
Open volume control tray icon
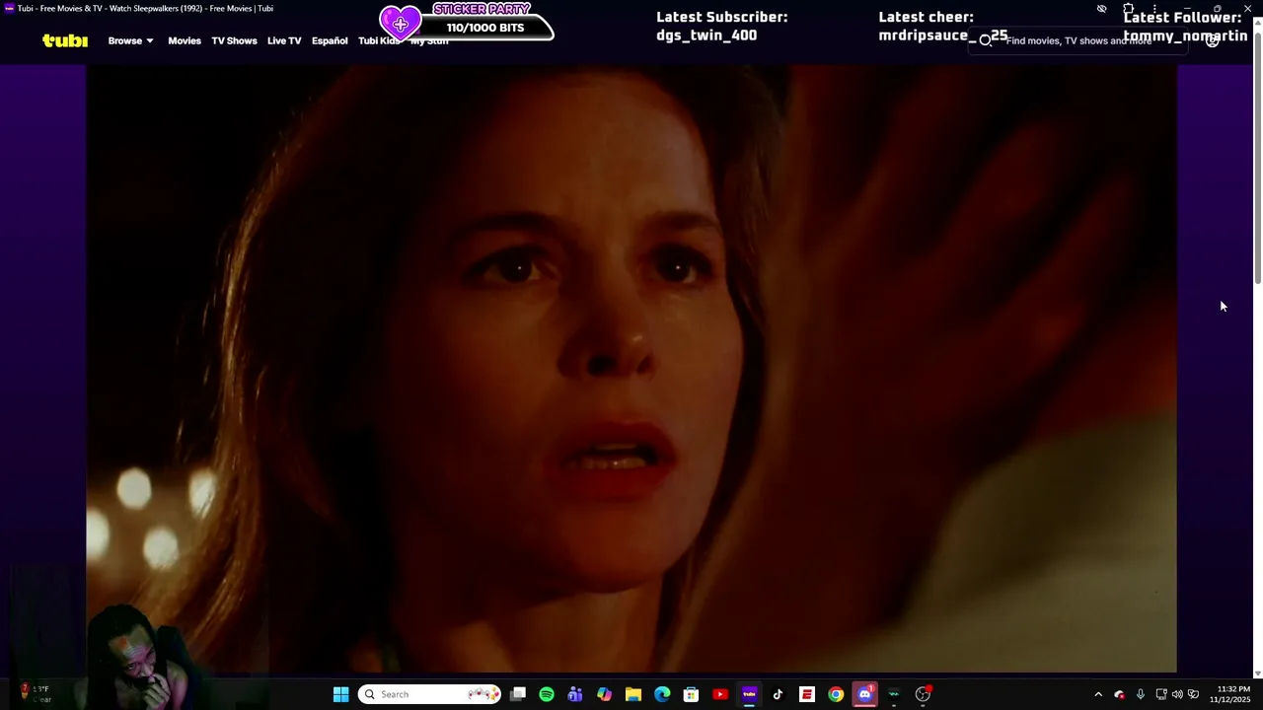pos(1177,694)
